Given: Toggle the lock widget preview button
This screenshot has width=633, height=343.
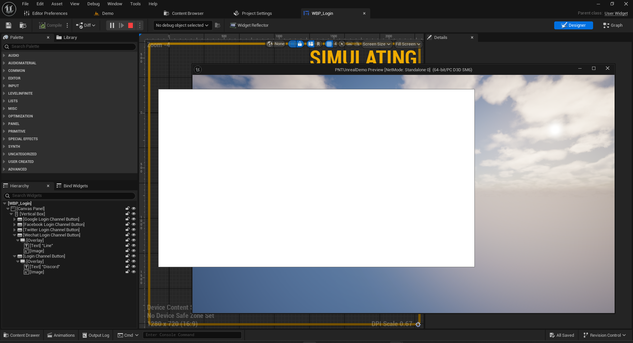Looking at the screenshot, I should tap(300, 44).
